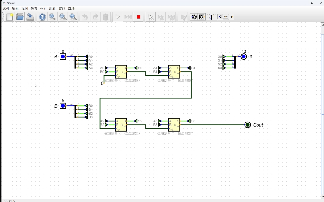
Task: Run gate steps to completion icon
Action: tap(171, 17)
